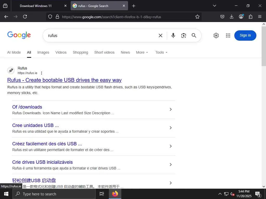
Task: Open Firefox extensions panel
Action: [250, 17]
